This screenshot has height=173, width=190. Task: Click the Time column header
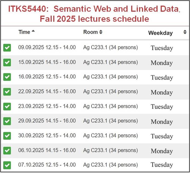tap(24, 32)
